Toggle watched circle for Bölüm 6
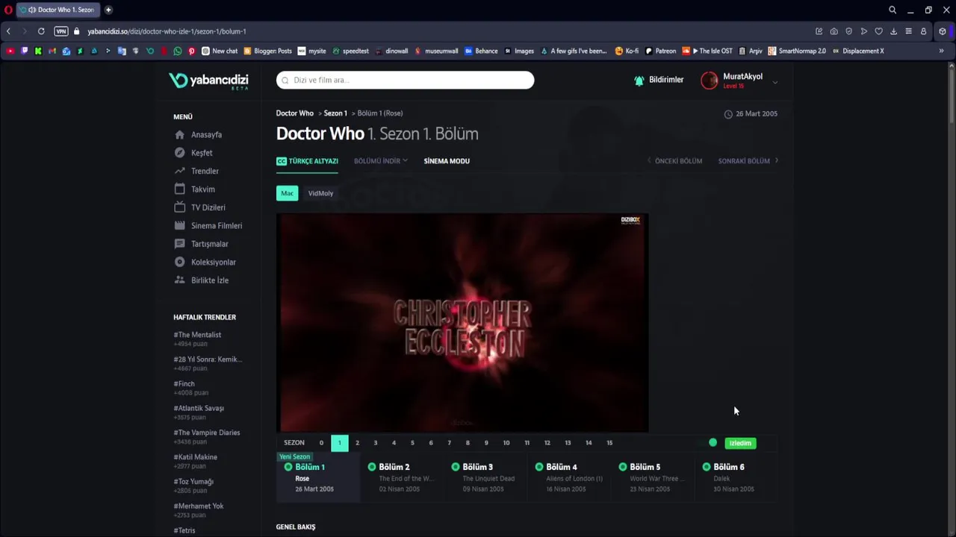 [x=707, y=467]
